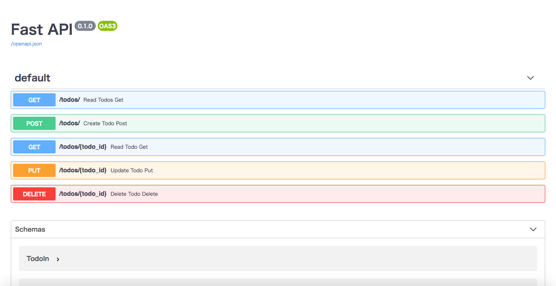Screen dimensions: 556x286
Task: Open the /openapi.json link
Action: pos(26,44)
